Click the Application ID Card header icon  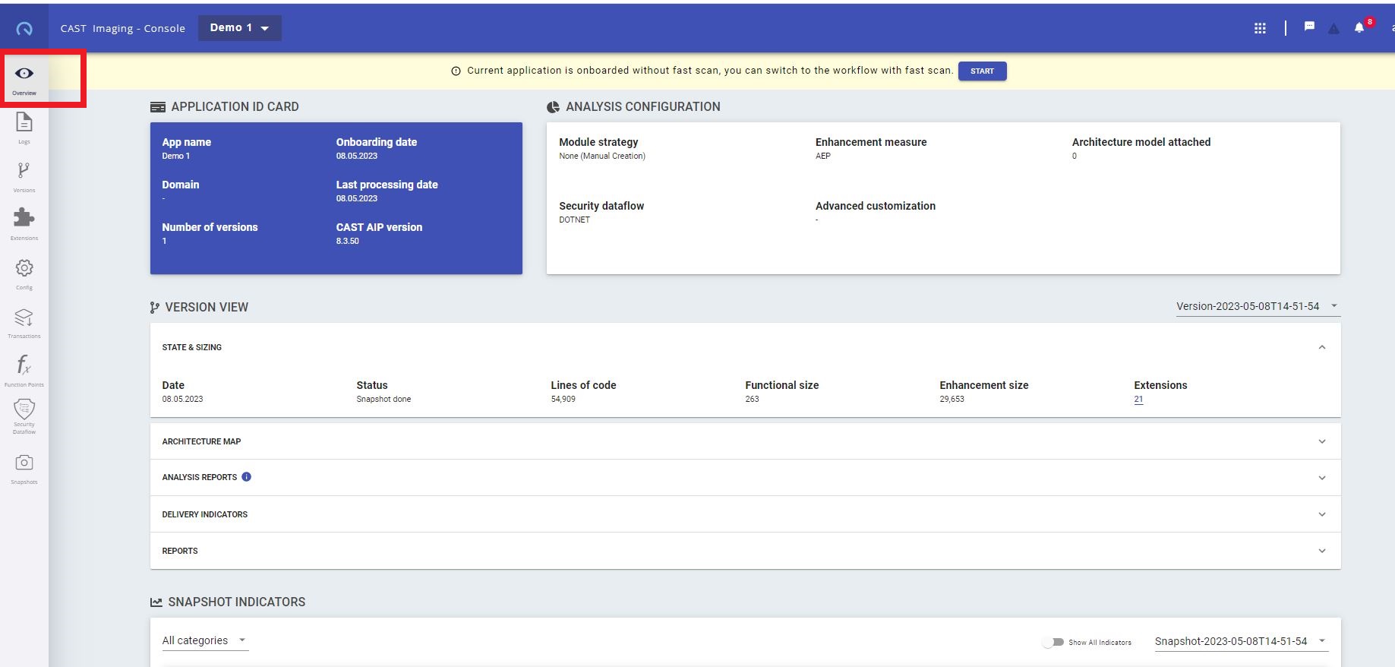coord(158,107)
